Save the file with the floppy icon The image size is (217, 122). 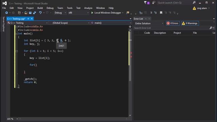(x=30, y=13)
